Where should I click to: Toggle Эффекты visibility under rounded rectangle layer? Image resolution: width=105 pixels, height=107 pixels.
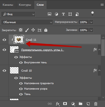click(x=16, y=57)
